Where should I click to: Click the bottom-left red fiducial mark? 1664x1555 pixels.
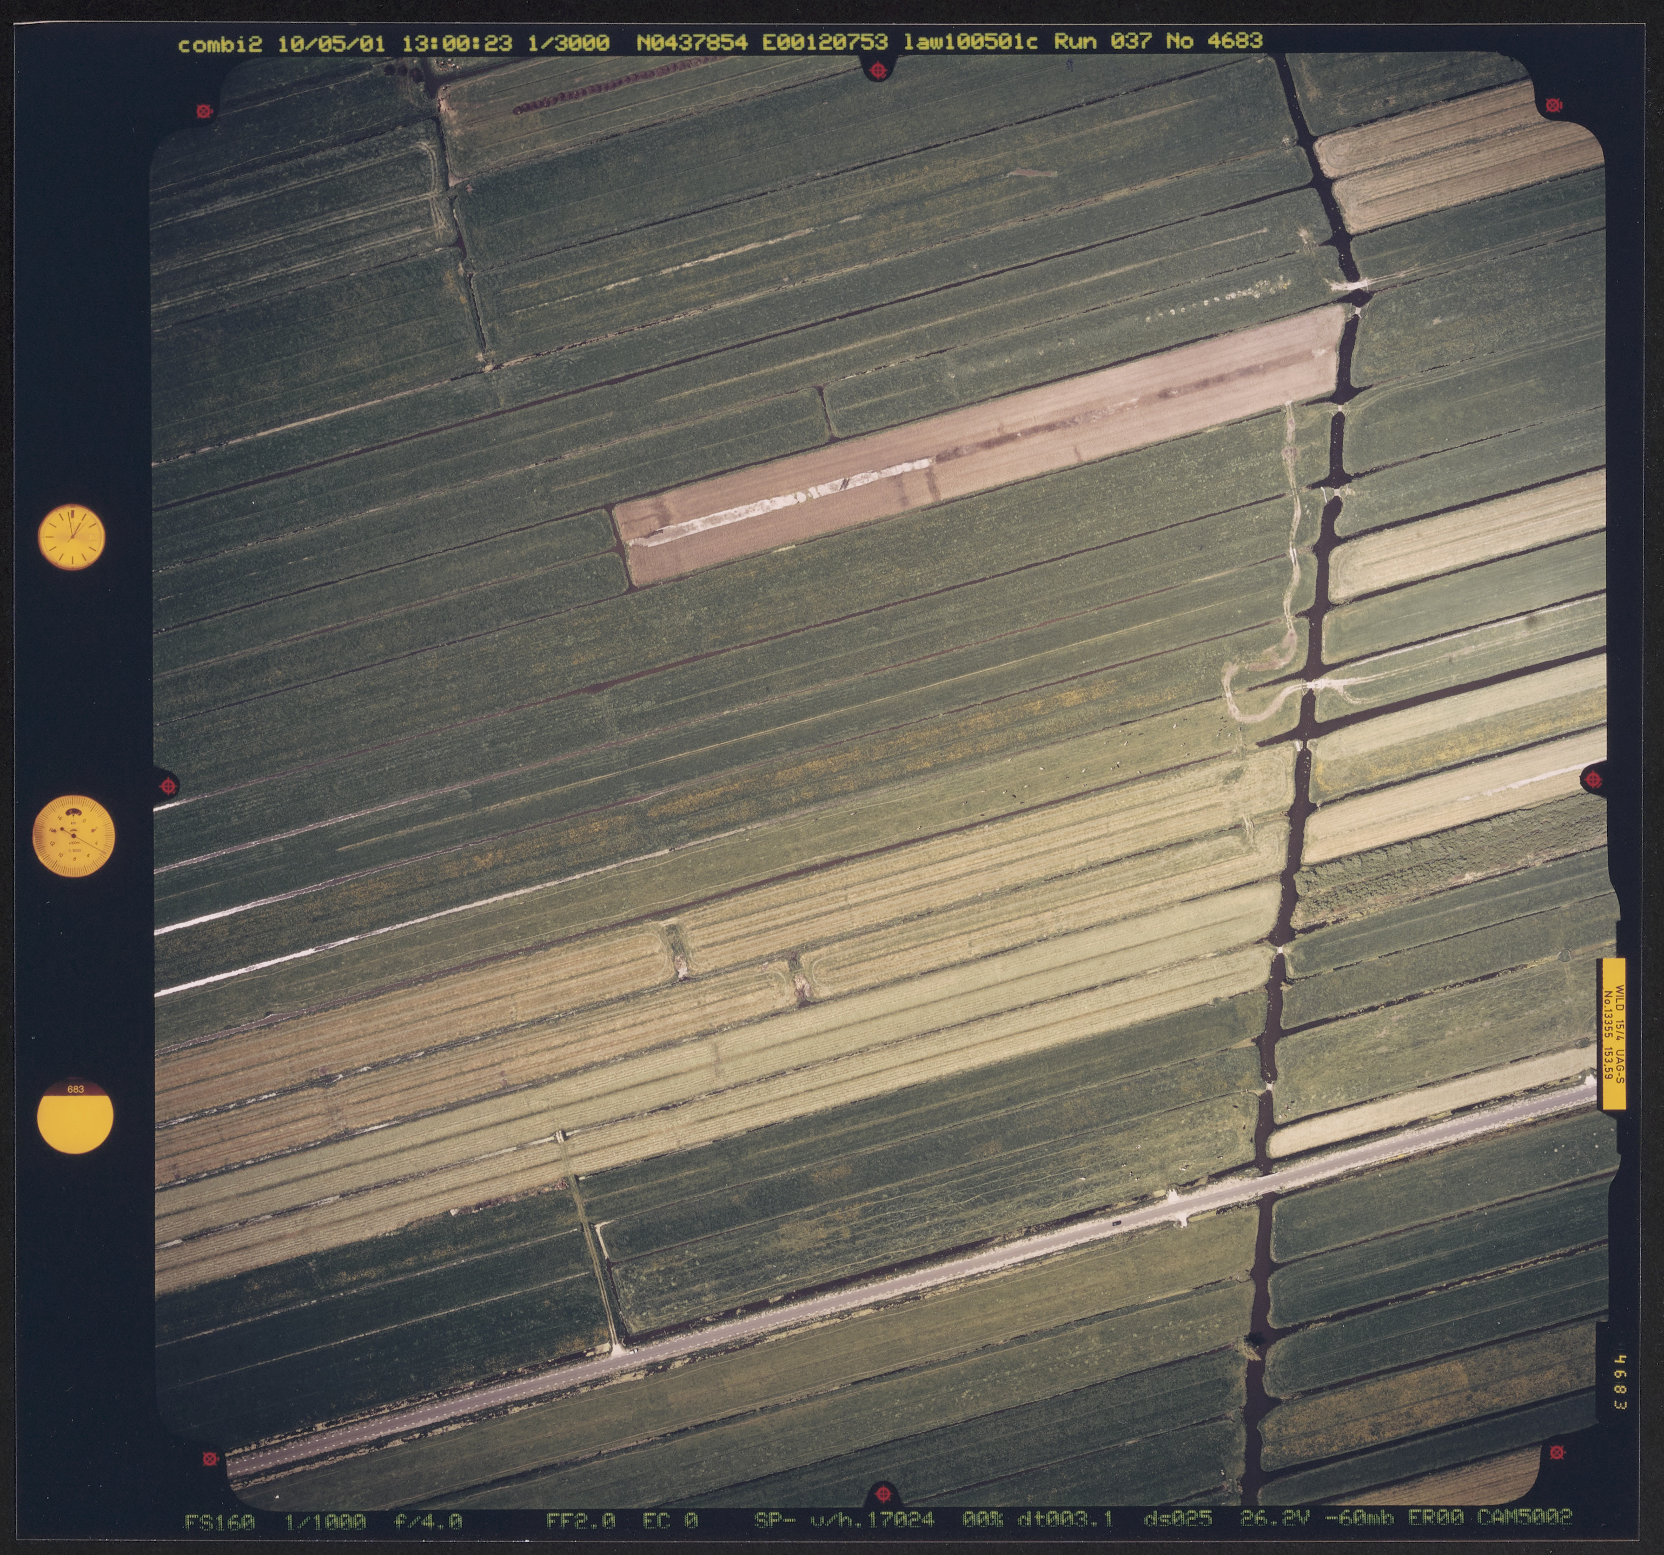tap(210, 1459)
